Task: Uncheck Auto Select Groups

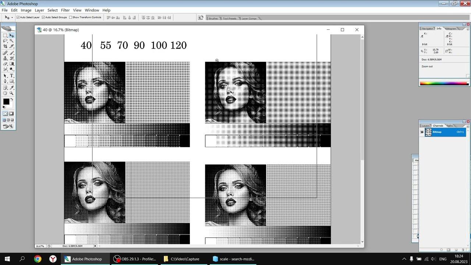Action: click(43, 17)
